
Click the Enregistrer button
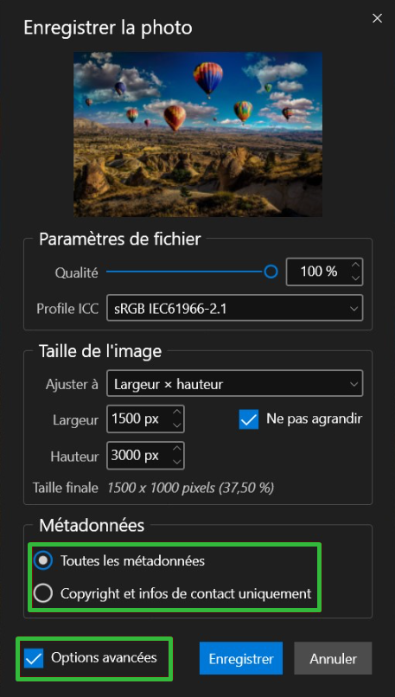click(x=241, y=658)
